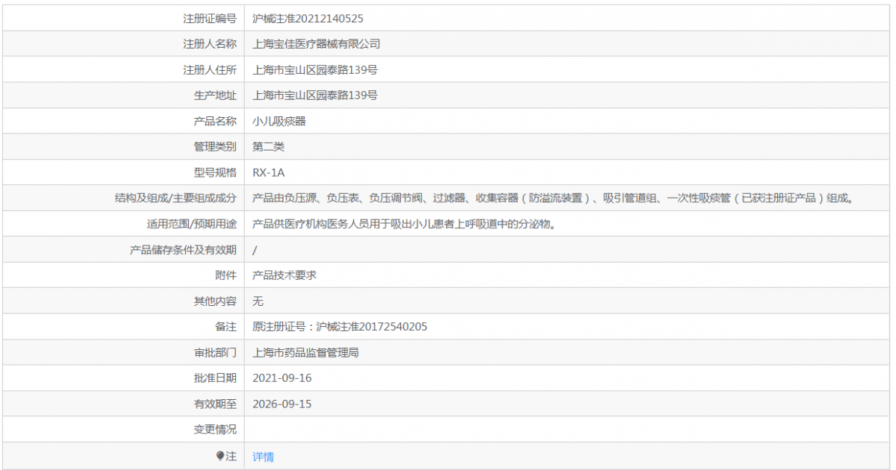Click the 产品名称 label
The height and width of the screenshot is (470, 896).
[x=215, y=121]
